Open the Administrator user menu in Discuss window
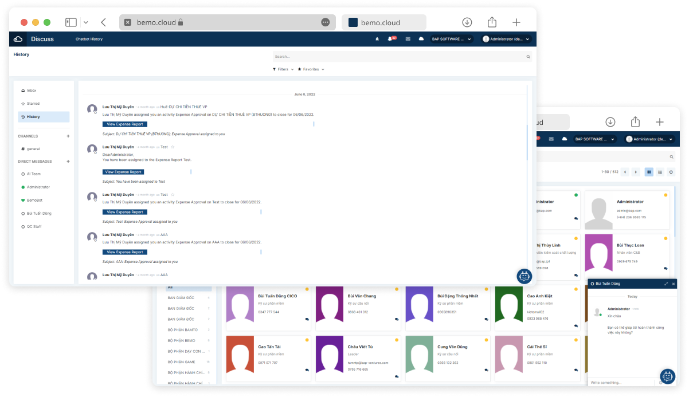Image resolution: width=689 pixels, height=397 pixels. 507,39
